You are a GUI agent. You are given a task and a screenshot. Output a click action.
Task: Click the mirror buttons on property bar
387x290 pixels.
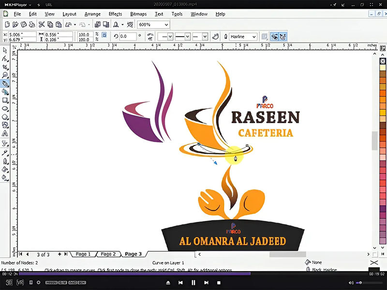tap(150, 37)
